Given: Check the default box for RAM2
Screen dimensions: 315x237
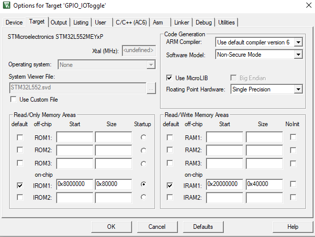Looking at the screenshot, I should point(170,150).
